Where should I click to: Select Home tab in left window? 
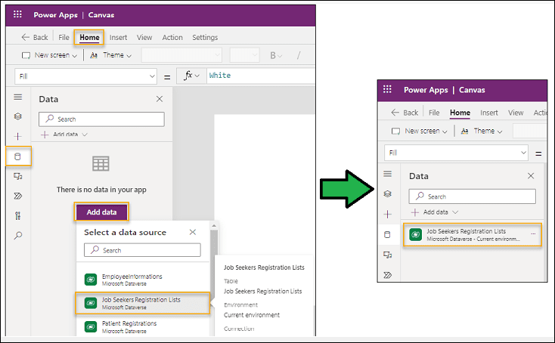point(89,37)
